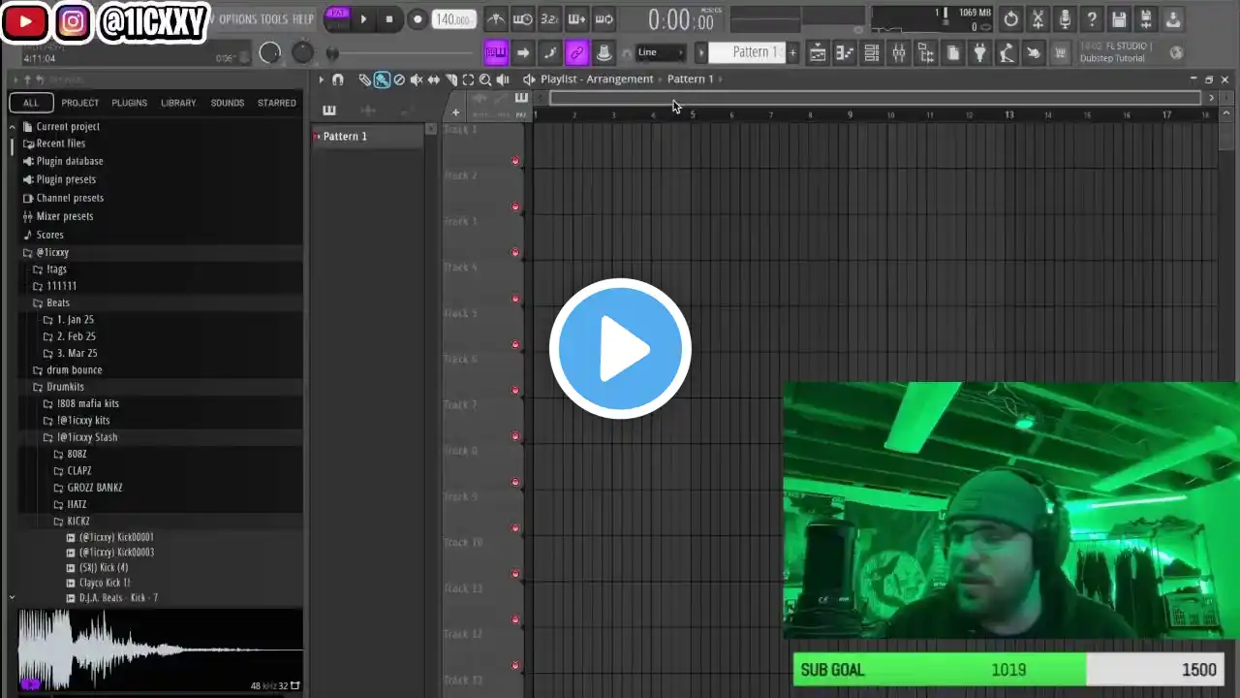This screenshot has height=698, width=1240.
Task: Click the master volume knob
Action: 270,52
